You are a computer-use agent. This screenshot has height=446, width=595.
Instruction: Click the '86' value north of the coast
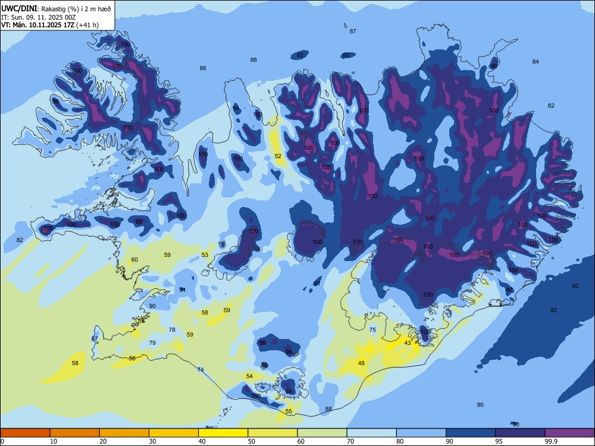pos(203,68)
